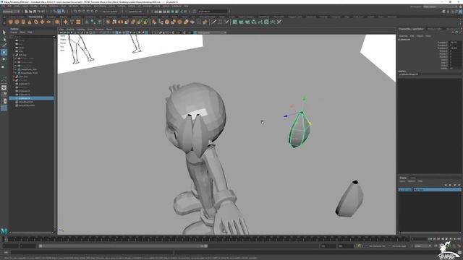463x260 pixels.
Task: Open the Shading menu in viewport panel
Action: tap(70, 29)
